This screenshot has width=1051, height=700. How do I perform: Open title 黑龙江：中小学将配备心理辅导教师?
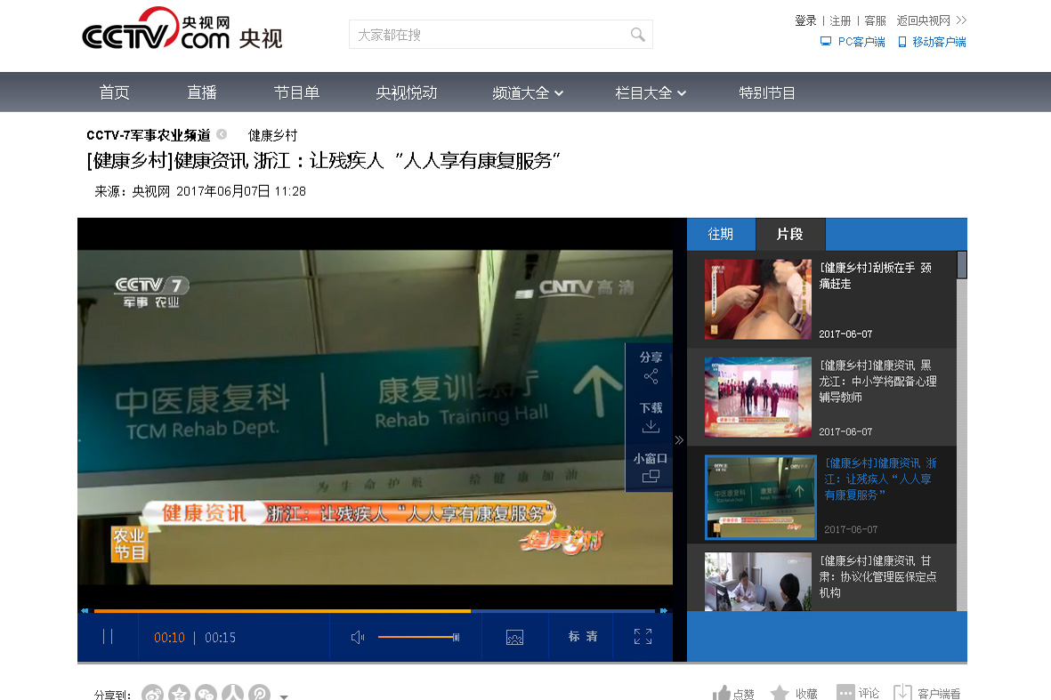pos(877,382)
